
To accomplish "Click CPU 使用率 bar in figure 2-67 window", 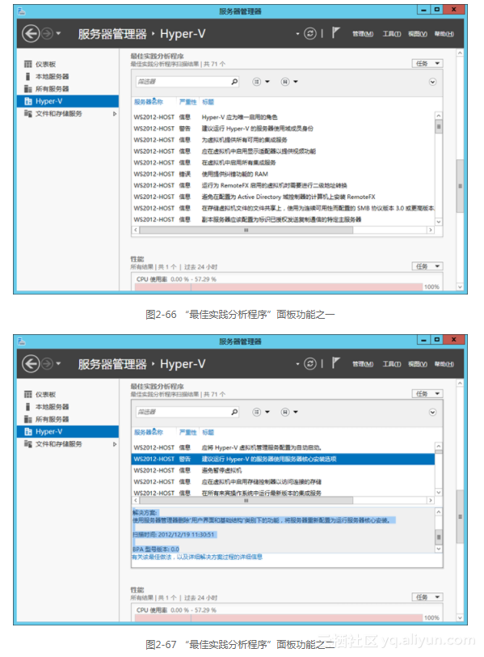I will point(279,617).
